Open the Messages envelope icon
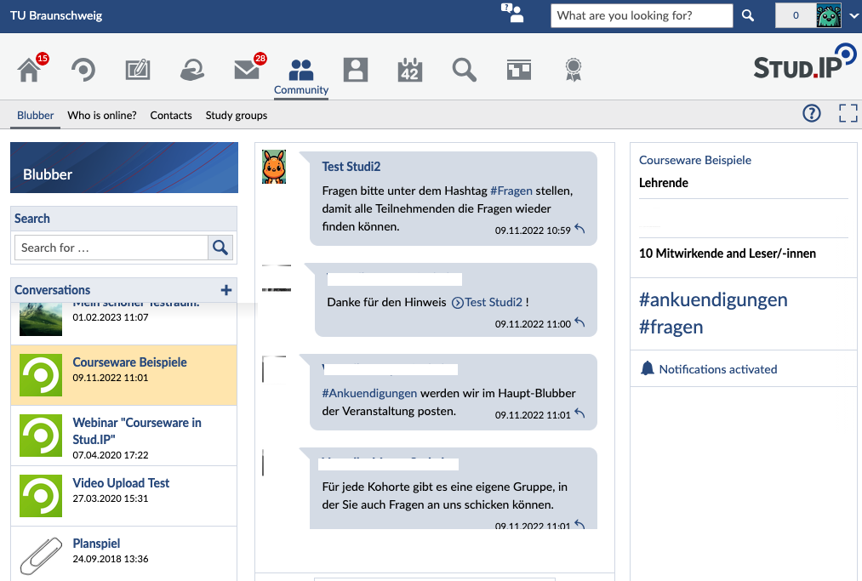The height and width of the screenshot is (581, 862). click(x=247, y=70)
